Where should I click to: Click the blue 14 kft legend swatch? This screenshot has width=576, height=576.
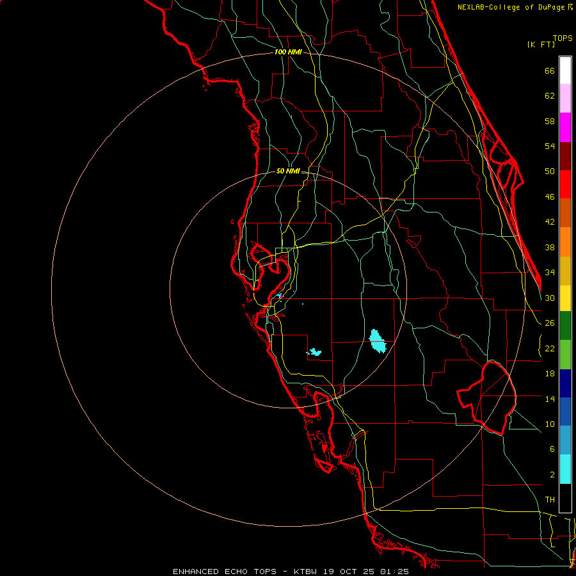[x=565, y=412]
